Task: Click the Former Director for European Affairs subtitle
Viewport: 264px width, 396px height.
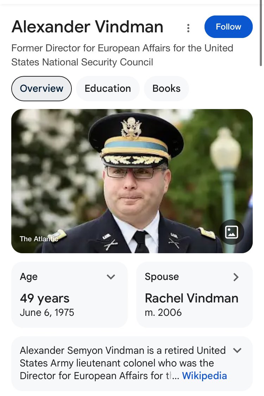Action: coord(122,55)
